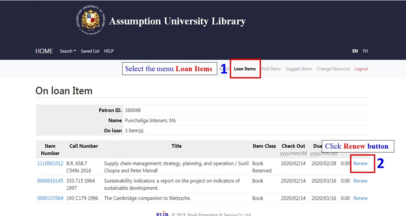Select the Patron ID value 360048

[133, 110]
